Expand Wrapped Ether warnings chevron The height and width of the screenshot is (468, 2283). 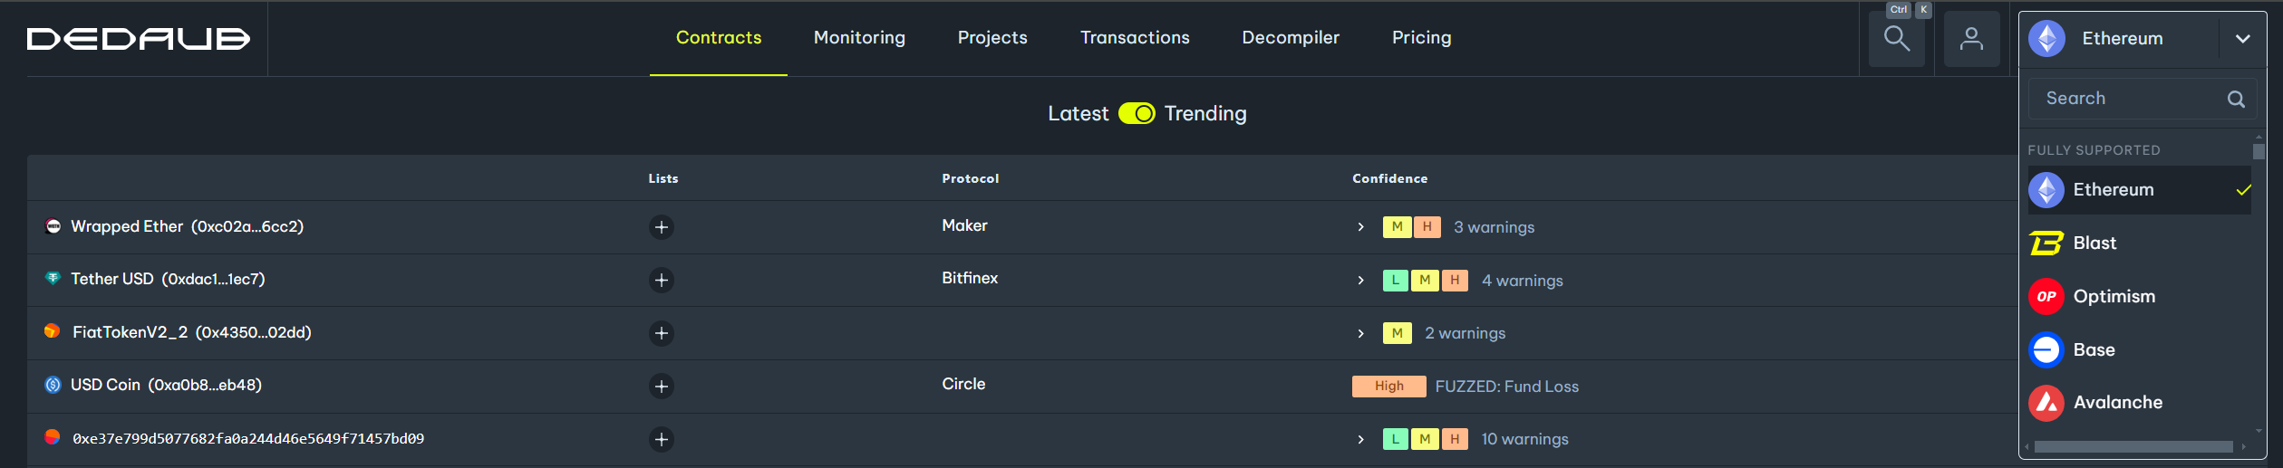[1360, 227]
